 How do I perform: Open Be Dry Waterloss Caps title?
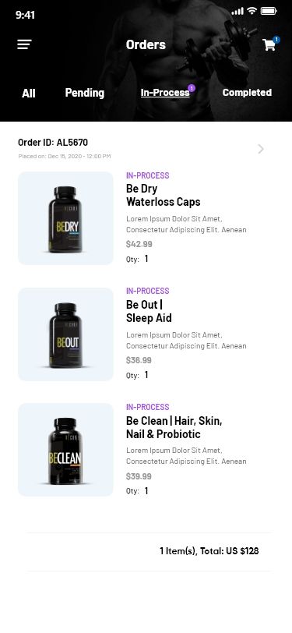[163, 195]
